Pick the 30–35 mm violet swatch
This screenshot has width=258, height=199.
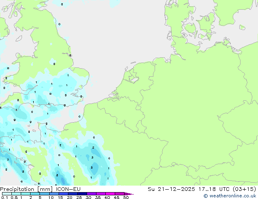(x=91, y=194)
